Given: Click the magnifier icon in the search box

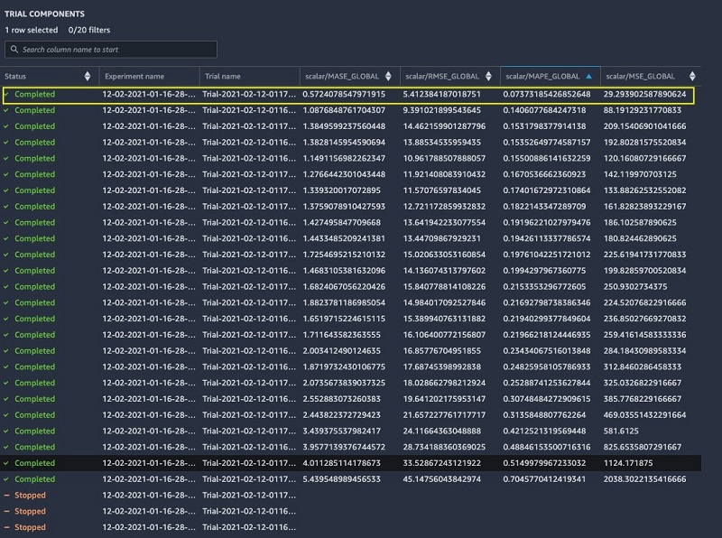Looking at the screenshot, I should pyautogui.click(x=14, y=50).
